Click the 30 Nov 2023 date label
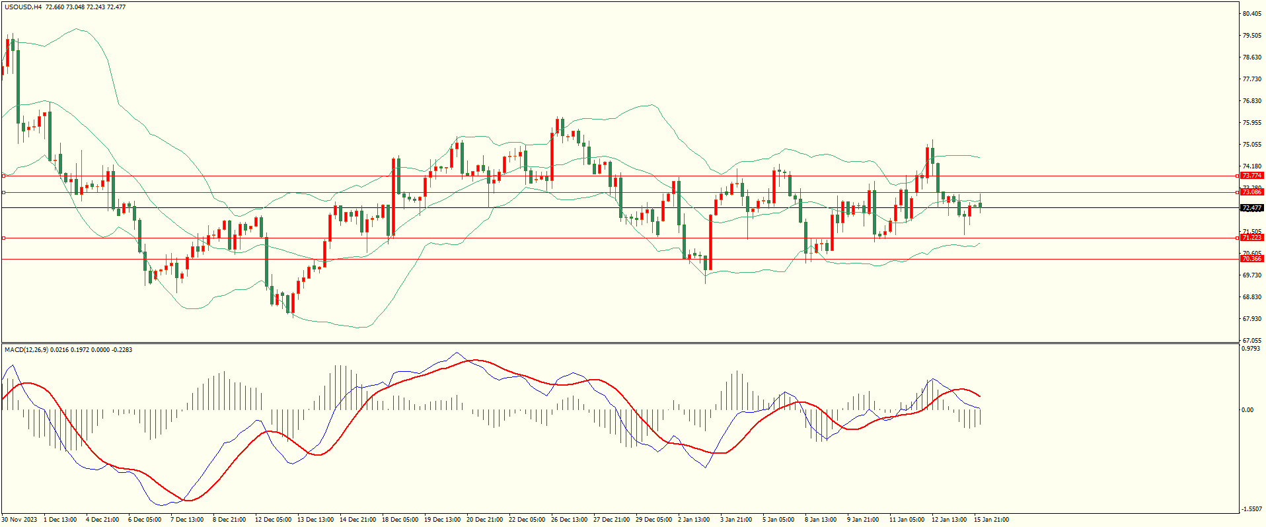This screenshot has width=1266, height=527. 20,520
